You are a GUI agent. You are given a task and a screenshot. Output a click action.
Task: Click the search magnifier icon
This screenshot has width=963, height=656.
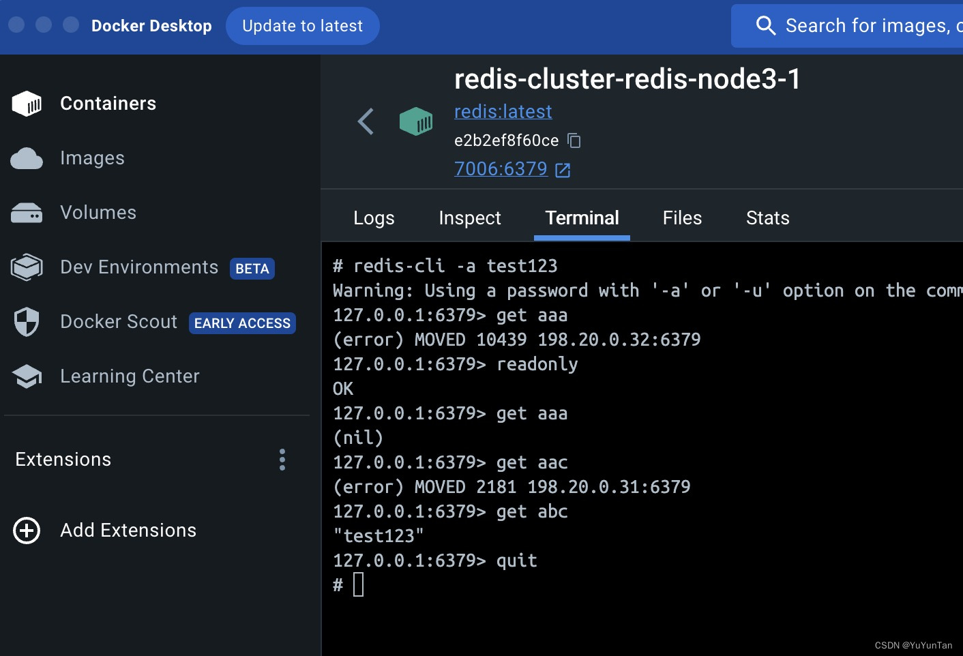[x=766, y=26]
